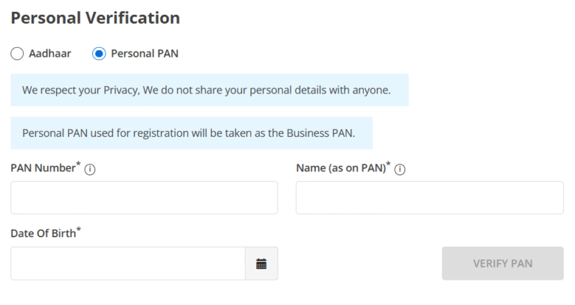The height and width of the screenshot is (305, 575).
Task: Click the Date Of Birth label
Action: point(43,233)
